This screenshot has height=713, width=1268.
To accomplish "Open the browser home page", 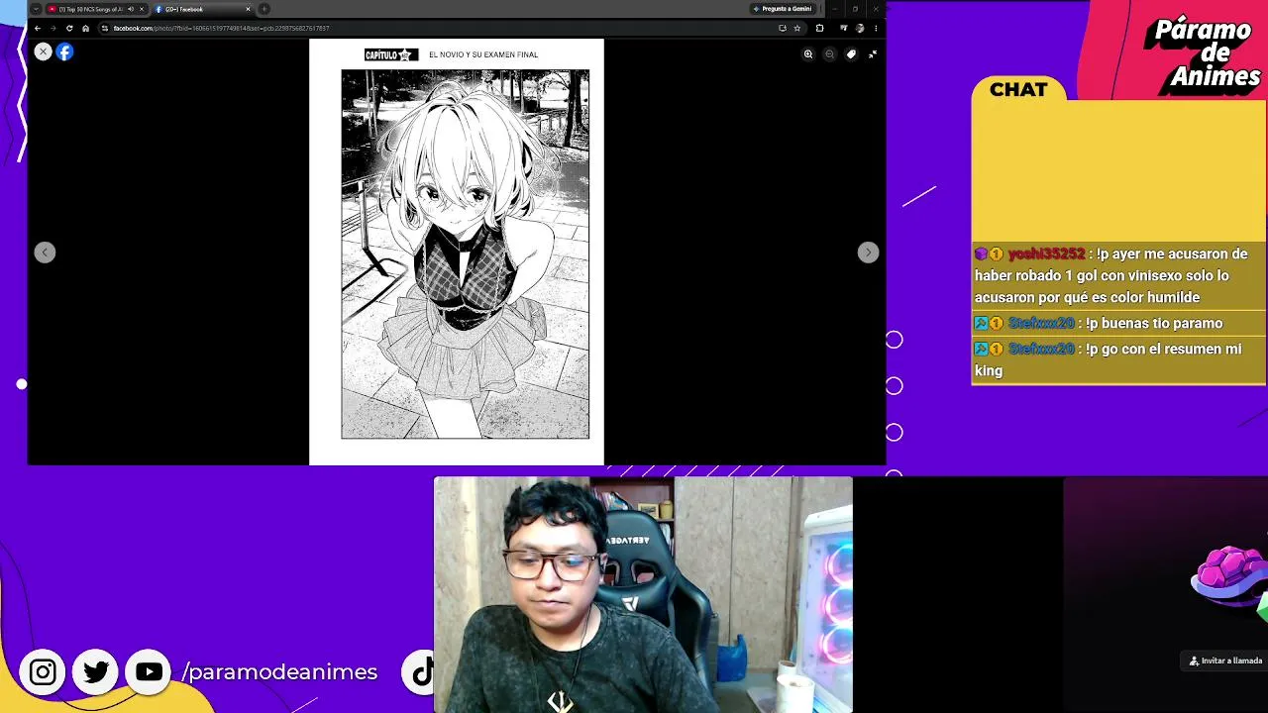I will pyautogui.click(x=85, y=28).
